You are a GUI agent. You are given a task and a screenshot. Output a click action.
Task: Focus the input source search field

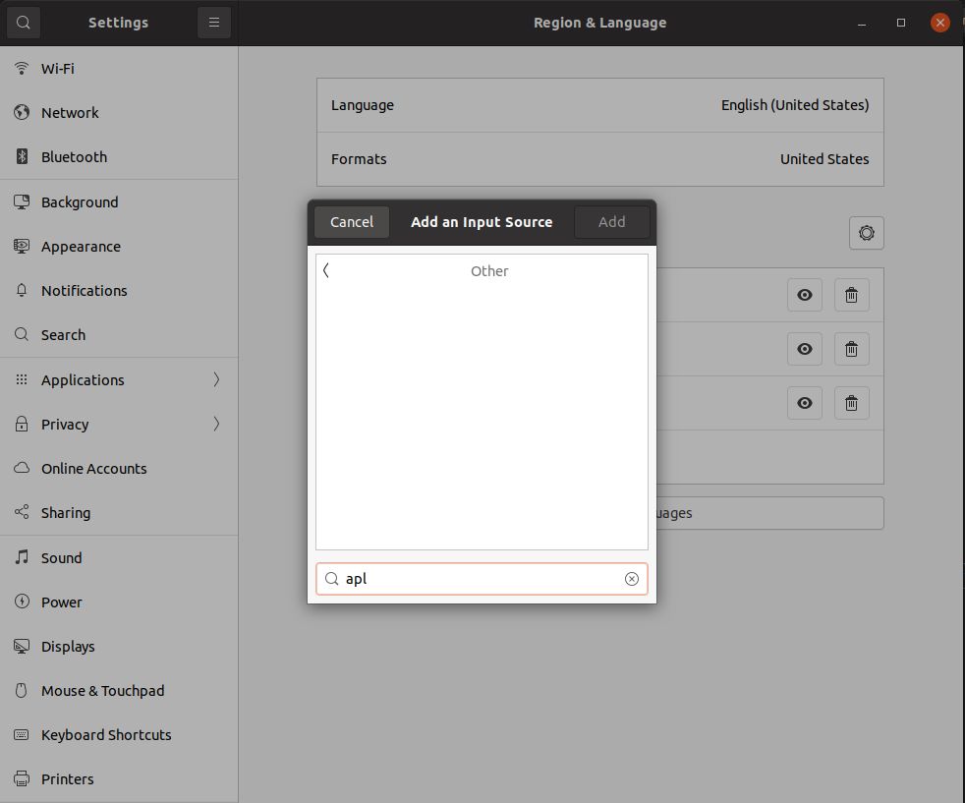coord(482,579)
